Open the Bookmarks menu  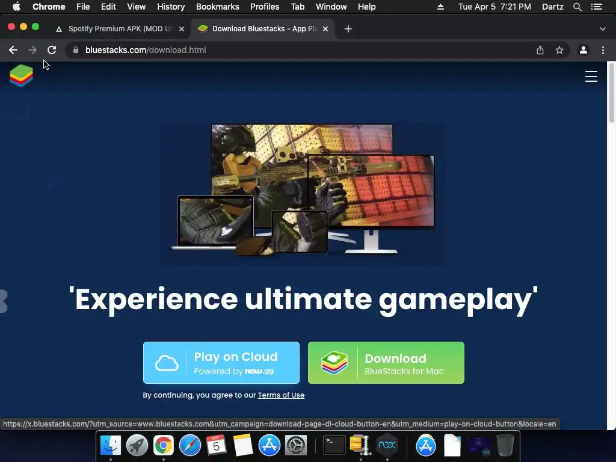[x=218, y=7]
